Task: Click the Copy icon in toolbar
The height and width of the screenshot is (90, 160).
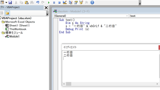Action: 21,2
